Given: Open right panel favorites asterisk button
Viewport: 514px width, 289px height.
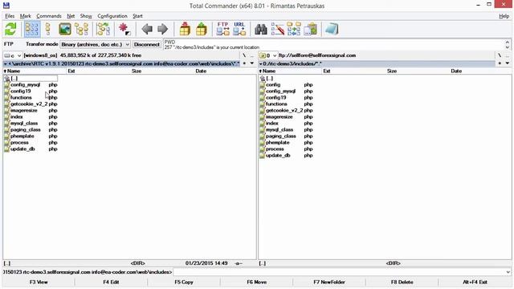Looking at the screenshot, I should 500,63.
